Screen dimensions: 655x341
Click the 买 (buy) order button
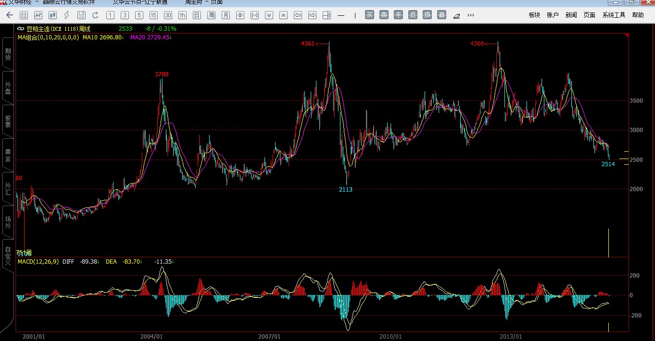[369, 15]
